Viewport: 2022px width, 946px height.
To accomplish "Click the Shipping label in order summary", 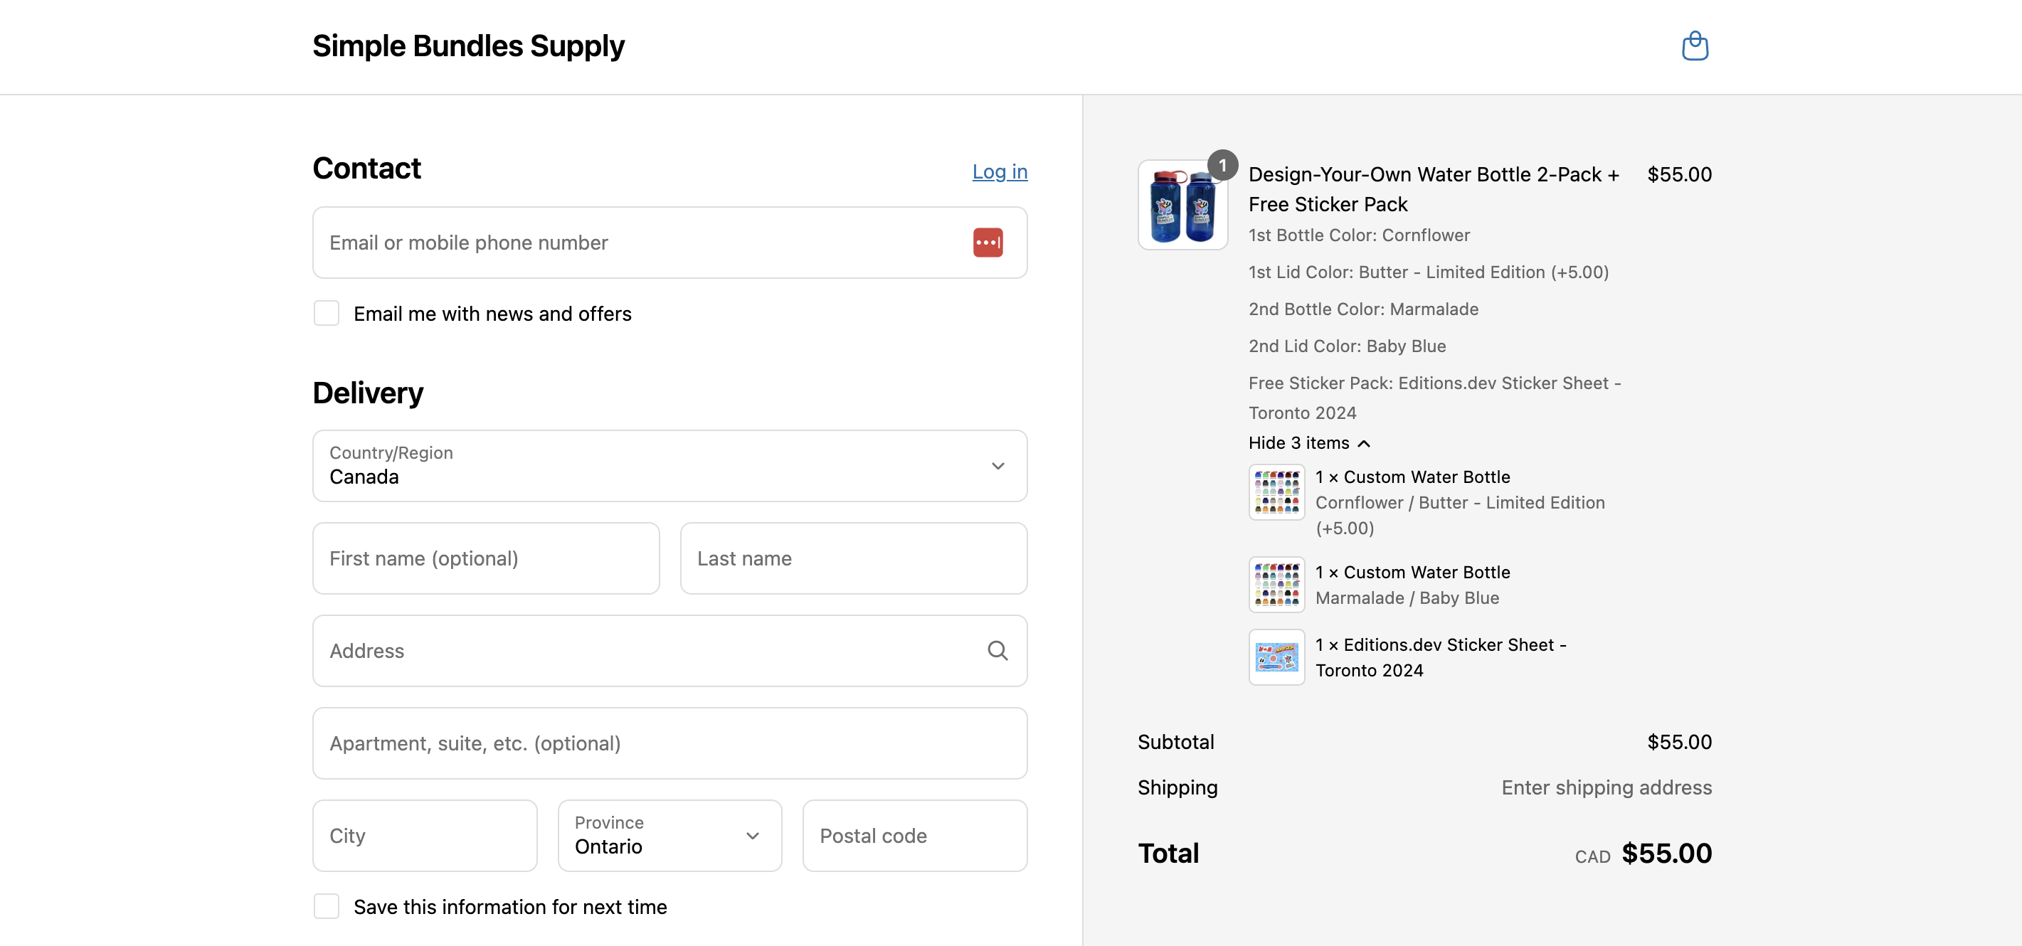I will coord(1177,787).
